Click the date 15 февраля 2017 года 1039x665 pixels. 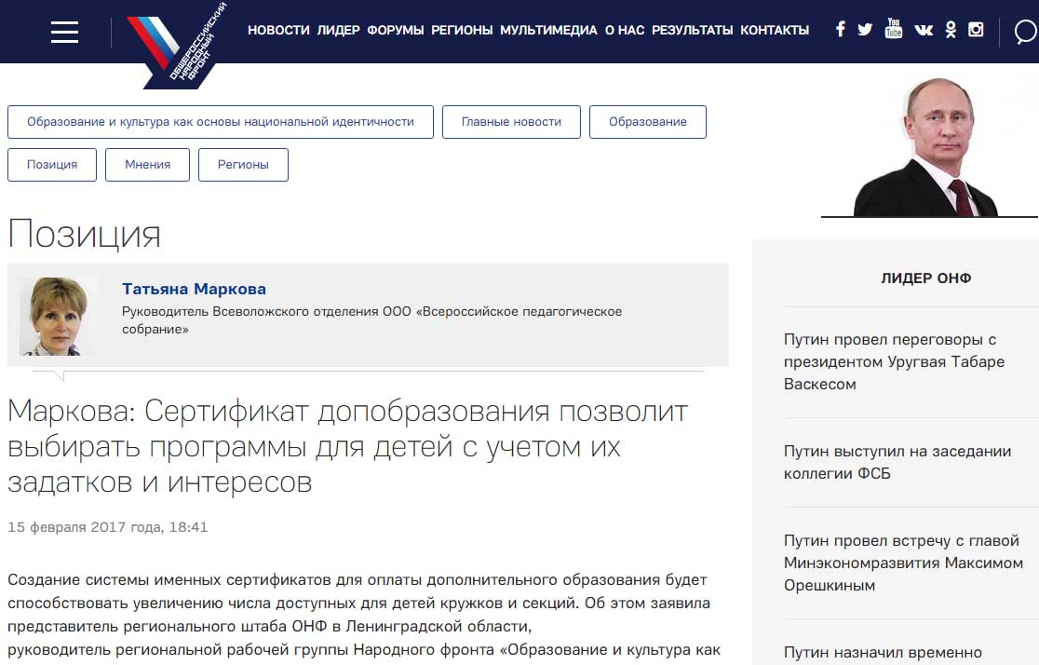coord(108,527)
